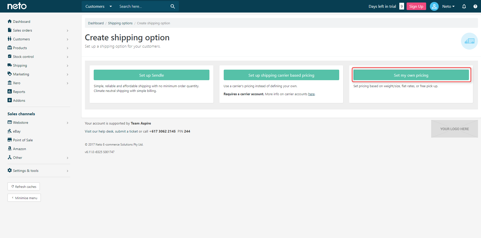Click the Sales orders document icon
Screen dimensions: 481x238
(10, 30)
